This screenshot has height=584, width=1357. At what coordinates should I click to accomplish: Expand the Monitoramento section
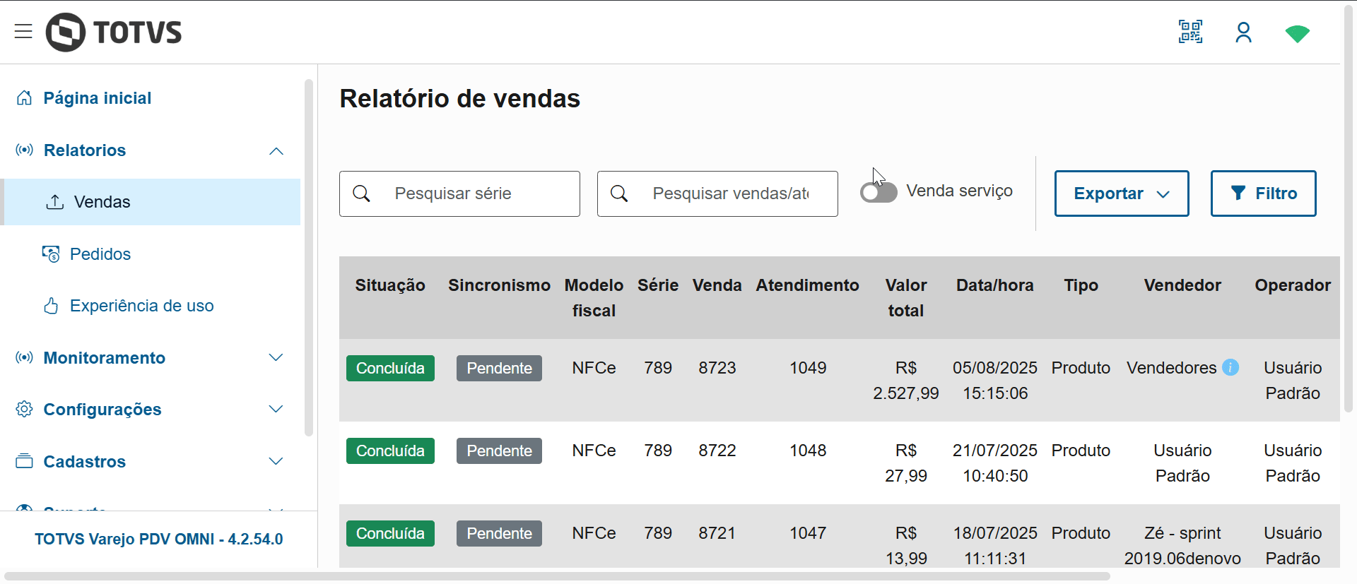coord(276,358)
